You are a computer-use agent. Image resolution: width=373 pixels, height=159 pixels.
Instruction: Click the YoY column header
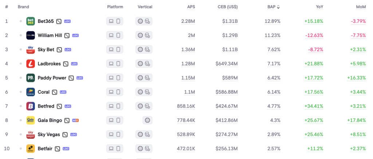(319, 7)
